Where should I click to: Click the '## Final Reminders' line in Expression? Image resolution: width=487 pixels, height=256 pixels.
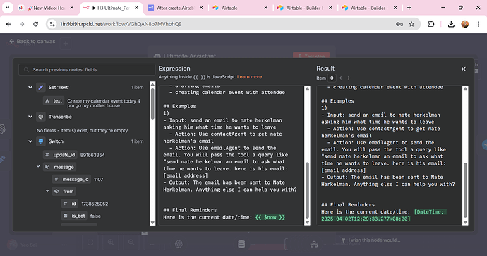[x=190, y=210]
